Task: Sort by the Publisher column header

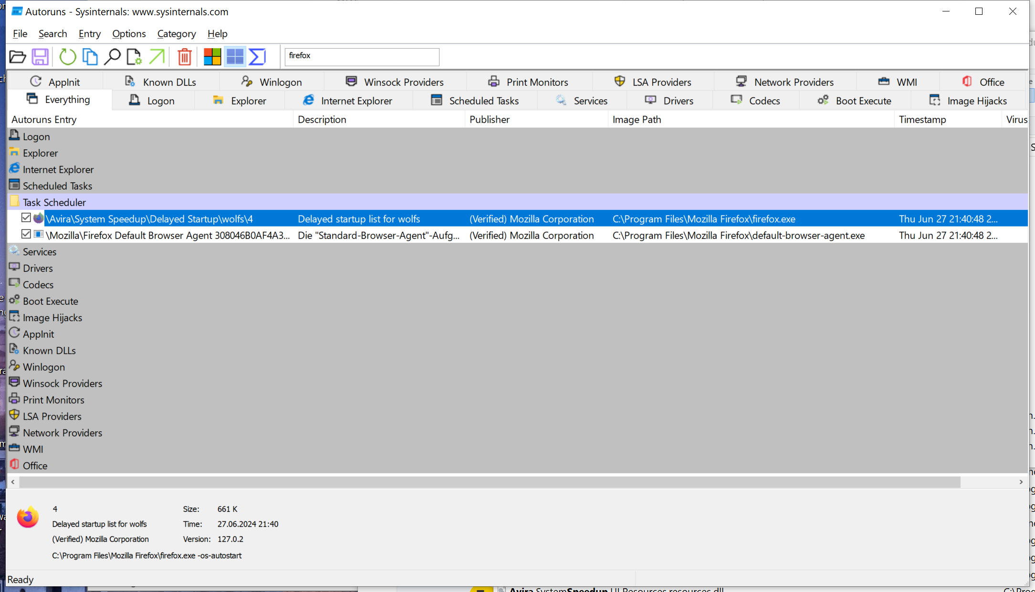Action: tap(489, 120)
